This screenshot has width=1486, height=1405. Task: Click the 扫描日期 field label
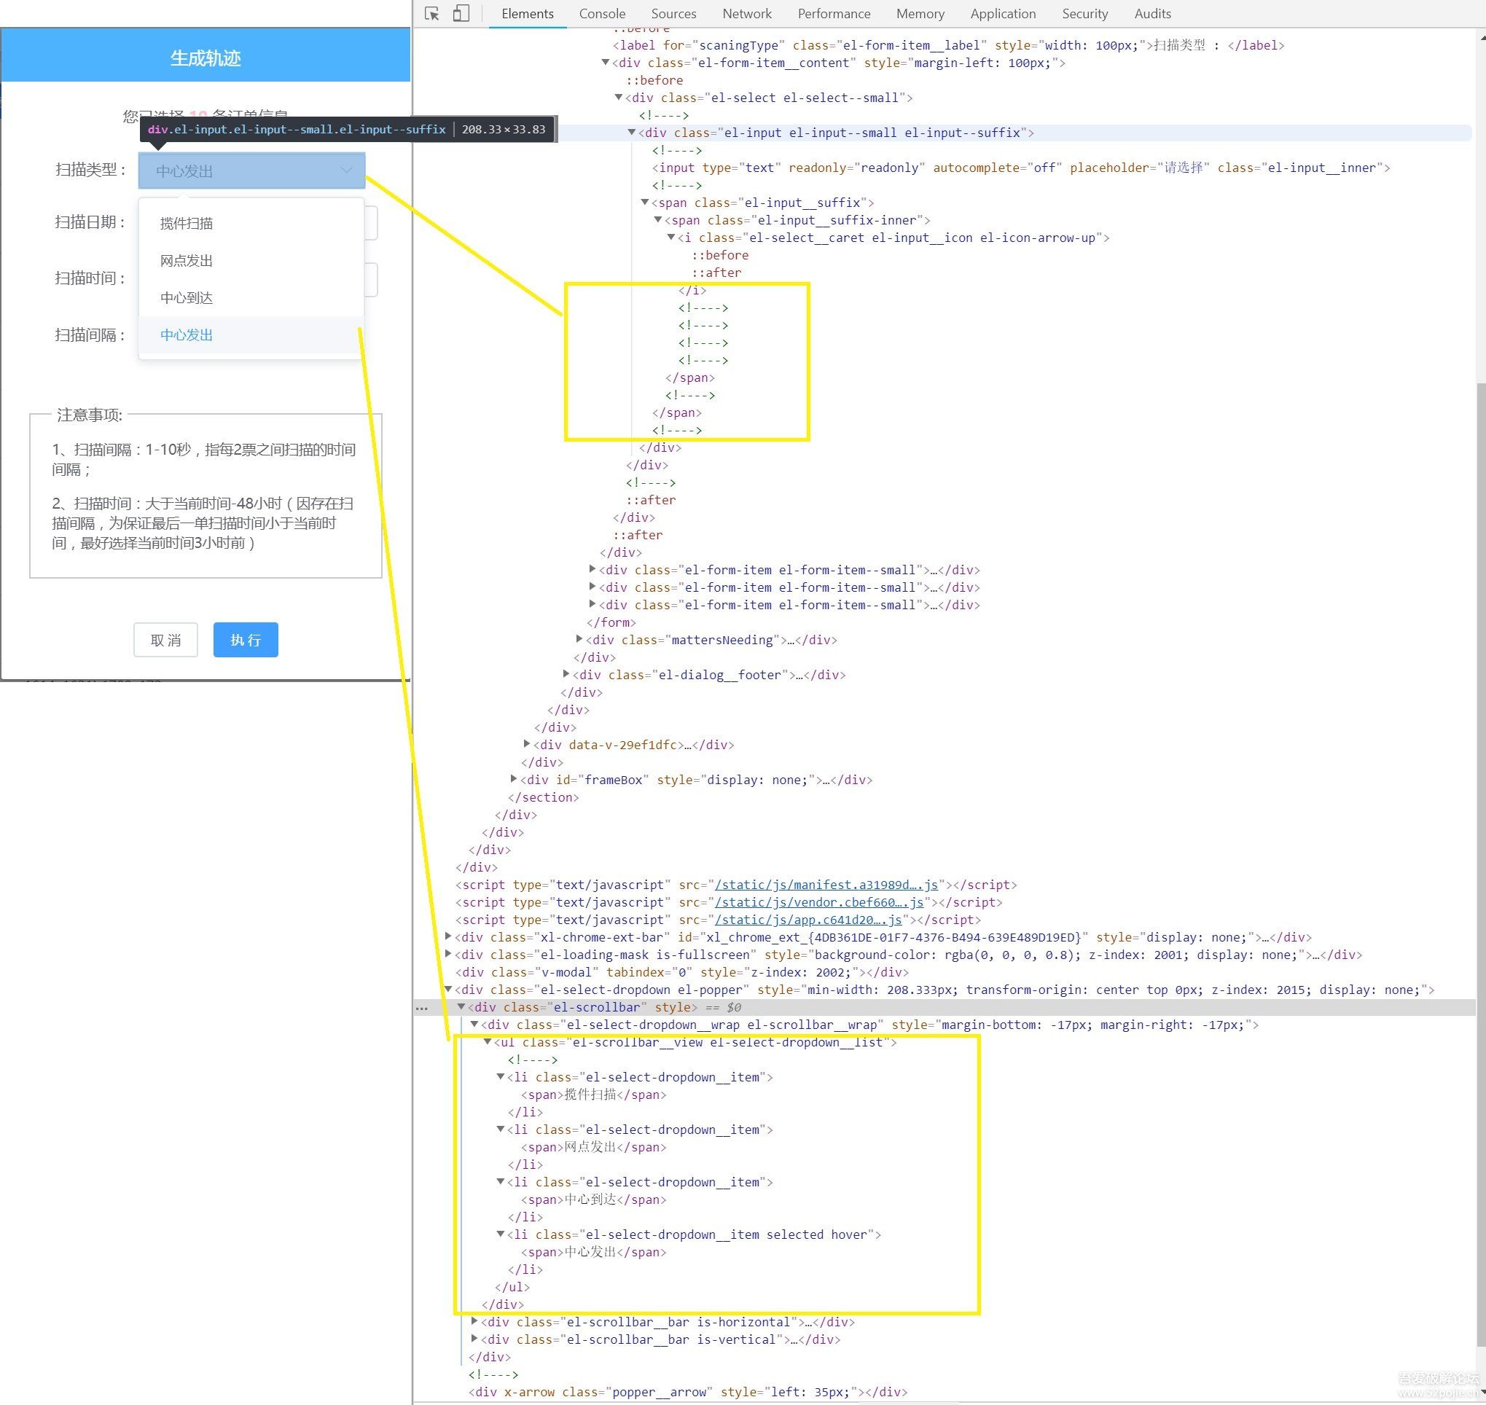click(90, 222)
